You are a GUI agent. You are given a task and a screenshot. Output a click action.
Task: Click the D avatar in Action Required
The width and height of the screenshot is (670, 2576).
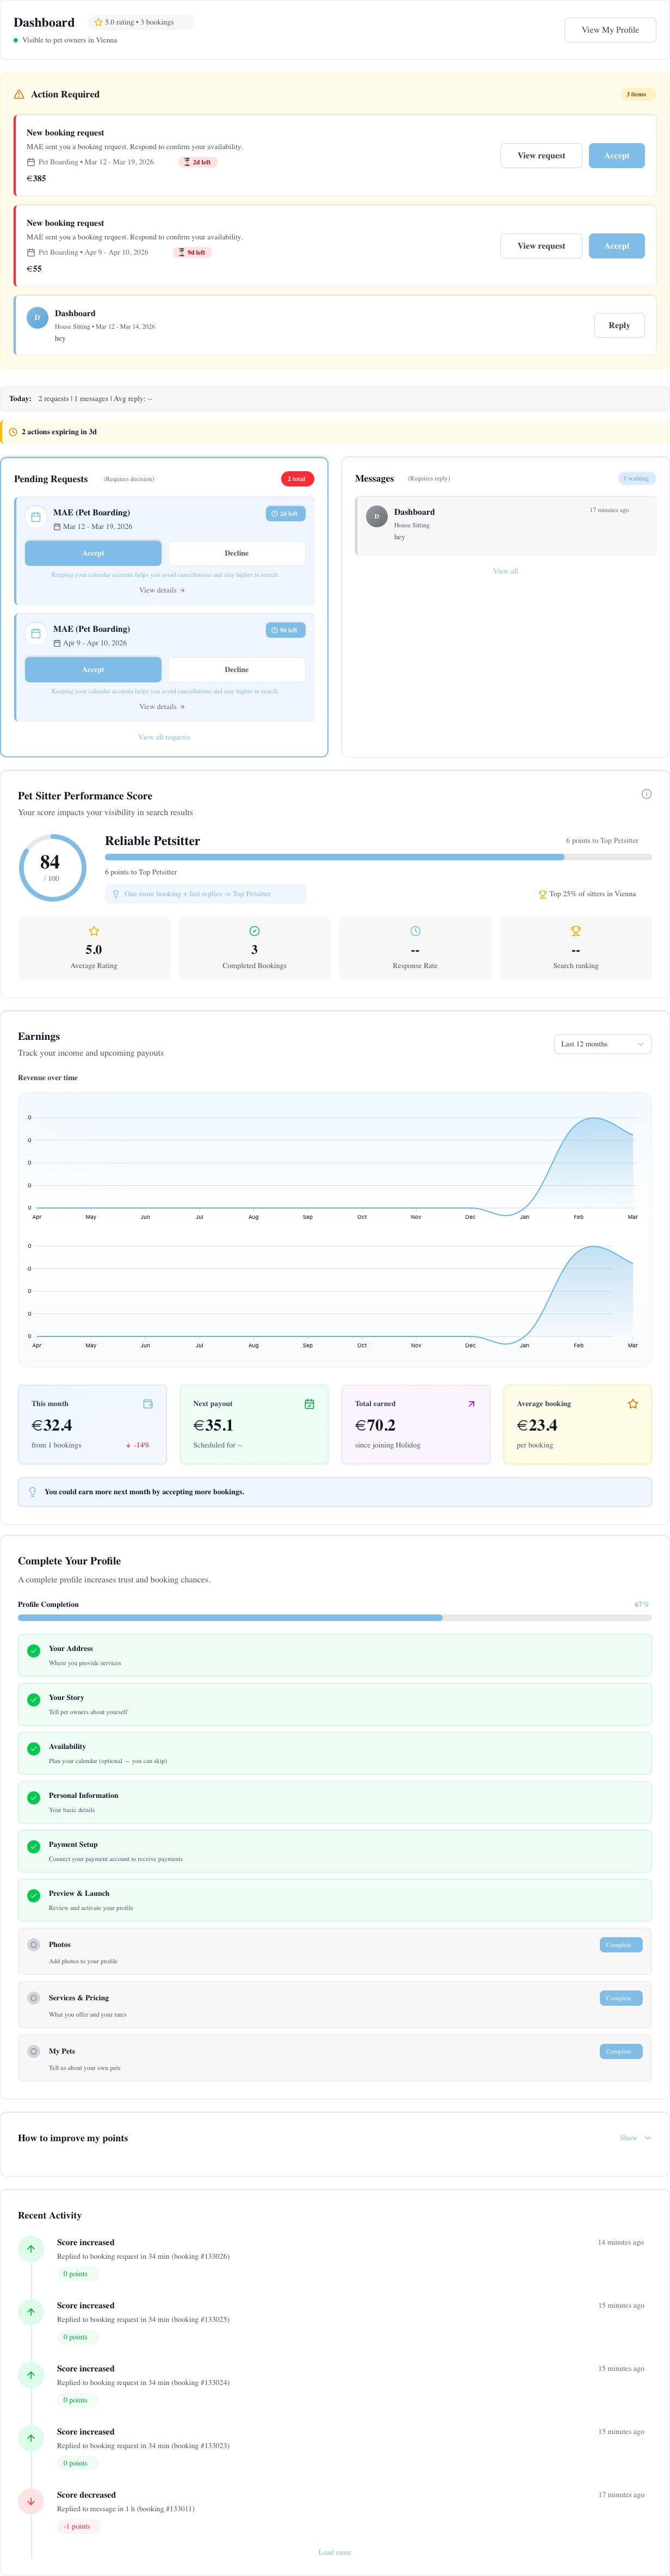[37, 318]
